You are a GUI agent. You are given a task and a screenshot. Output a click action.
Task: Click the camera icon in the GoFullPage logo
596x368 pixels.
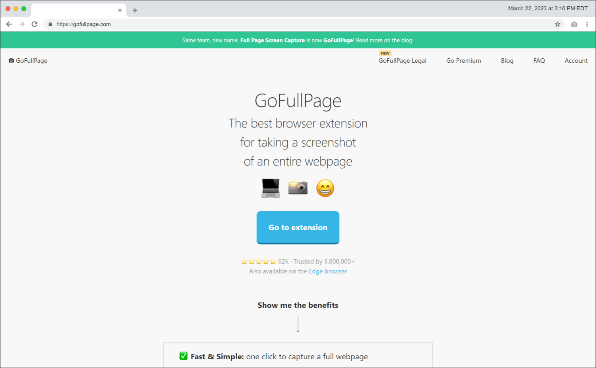(11, 60)
